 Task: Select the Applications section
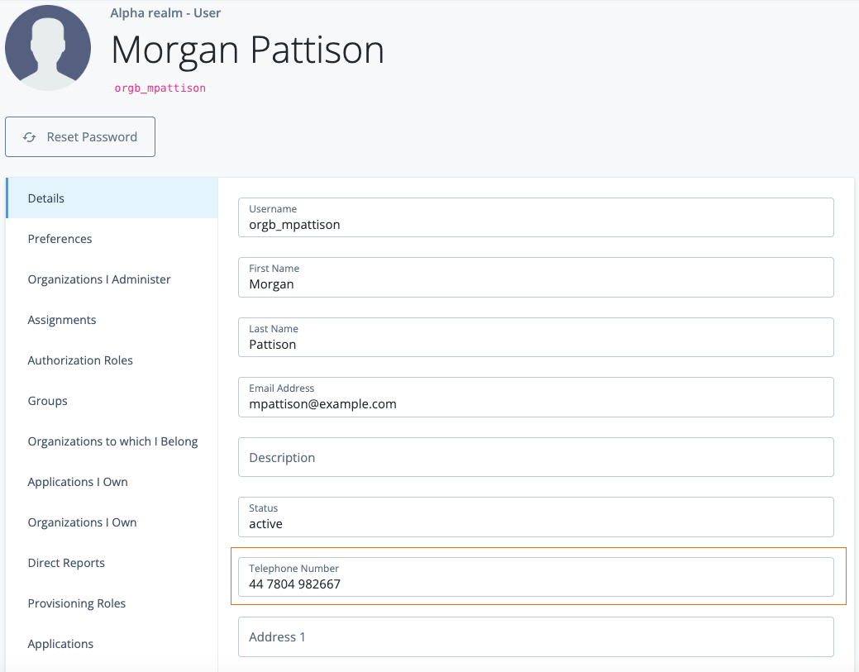tap(60, 644)
